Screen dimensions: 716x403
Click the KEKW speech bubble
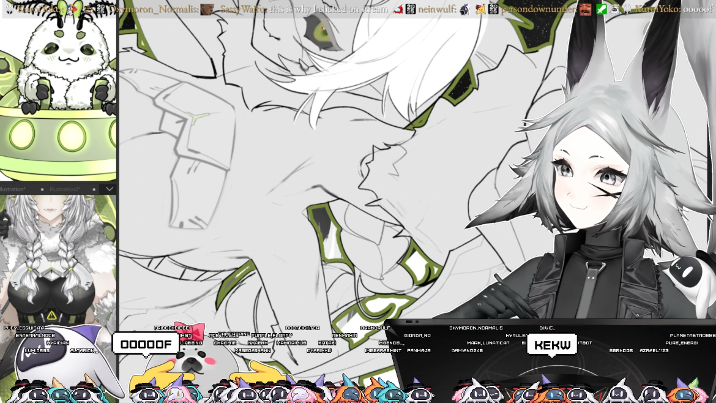(552, 345)
